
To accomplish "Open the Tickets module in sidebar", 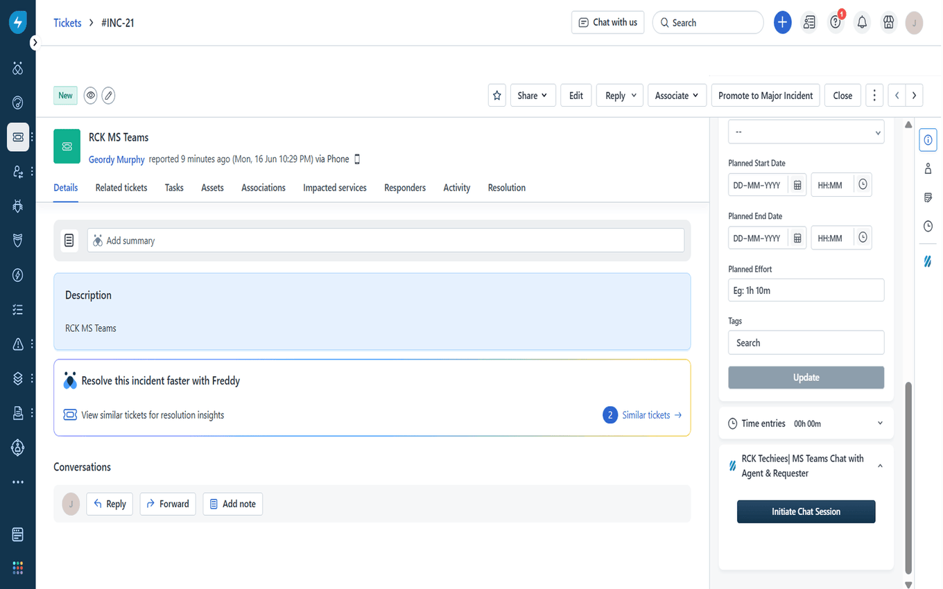I will 18,137.
